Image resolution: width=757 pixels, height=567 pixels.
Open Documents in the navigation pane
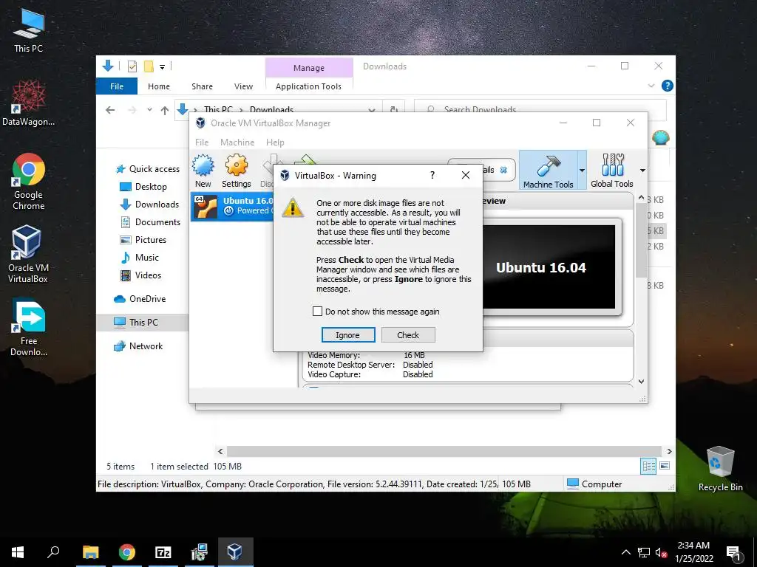click(x=149, y=222)
